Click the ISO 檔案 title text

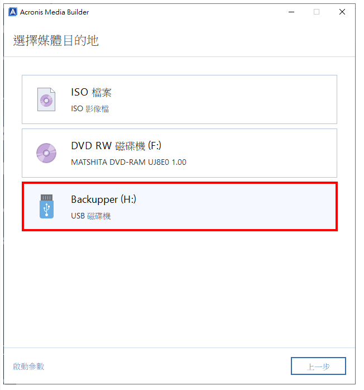pos(91,92)
